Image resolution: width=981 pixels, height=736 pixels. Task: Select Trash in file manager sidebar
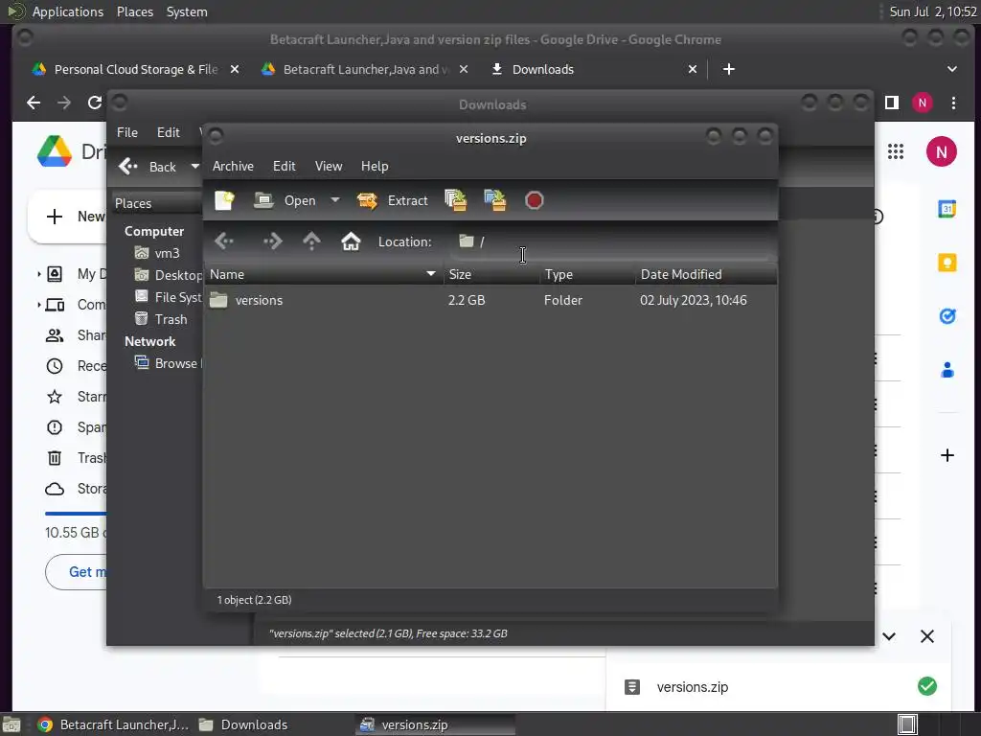(x=161, y=319)
